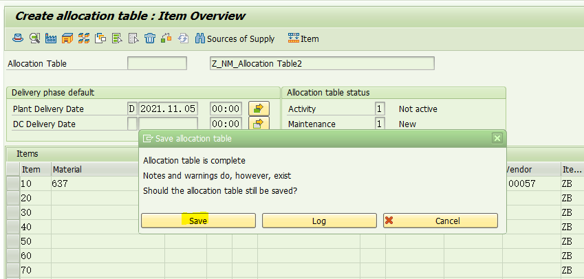Close the Save allocation table dialog

click(497, 138)
